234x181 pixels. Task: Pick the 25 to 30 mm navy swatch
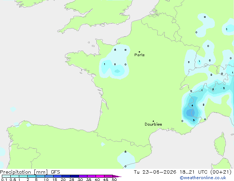tap(75, 176)
